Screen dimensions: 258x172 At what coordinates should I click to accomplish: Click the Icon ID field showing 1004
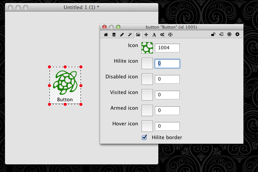[x=167, y=48]
